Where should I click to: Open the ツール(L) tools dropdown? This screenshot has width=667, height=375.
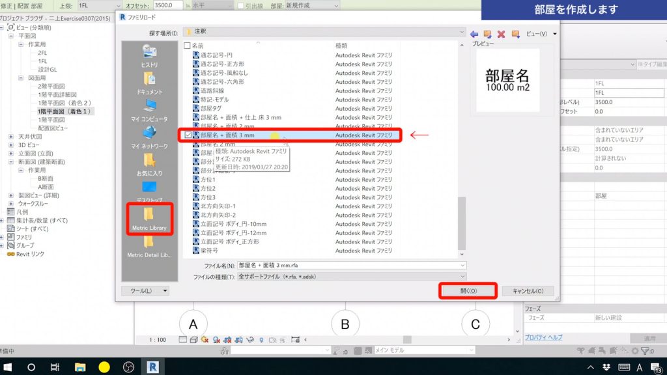[145, 290]
